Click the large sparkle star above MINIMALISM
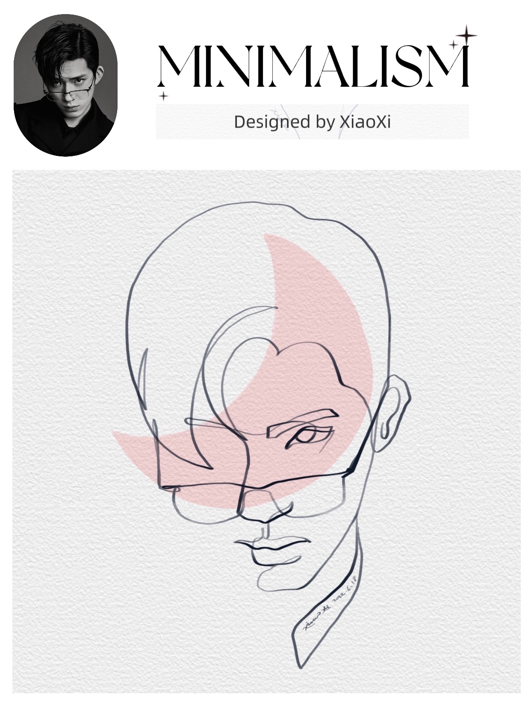The height and width of the screenshot is (709, 531). point(467,35)
